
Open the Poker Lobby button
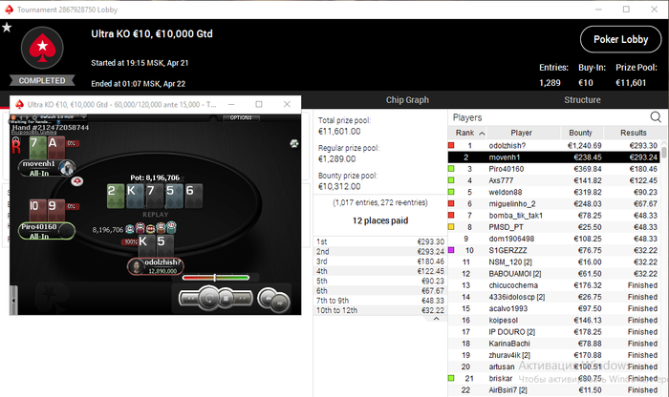(x=621, y=40)
